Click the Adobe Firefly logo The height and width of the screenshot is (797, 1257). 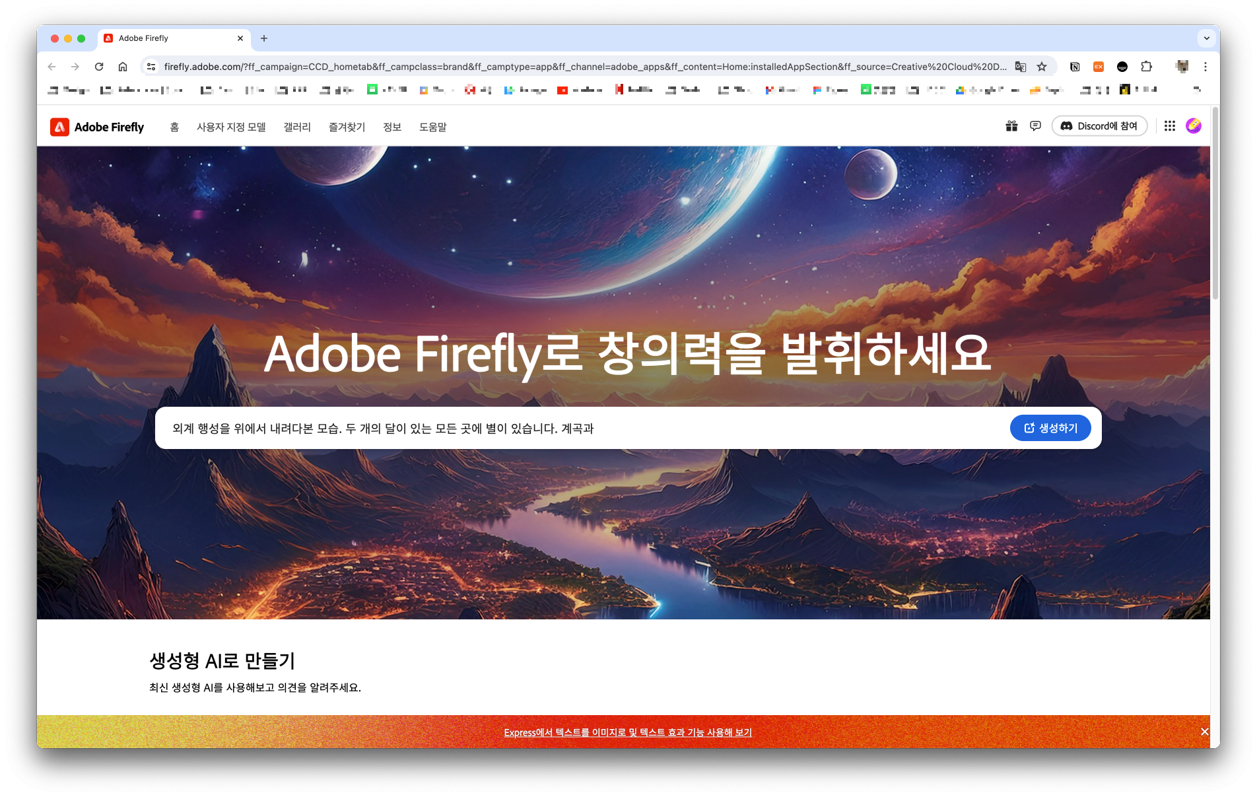coord(97,127)
